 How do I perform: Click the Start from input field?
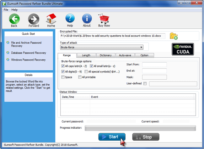coord(154,64)
